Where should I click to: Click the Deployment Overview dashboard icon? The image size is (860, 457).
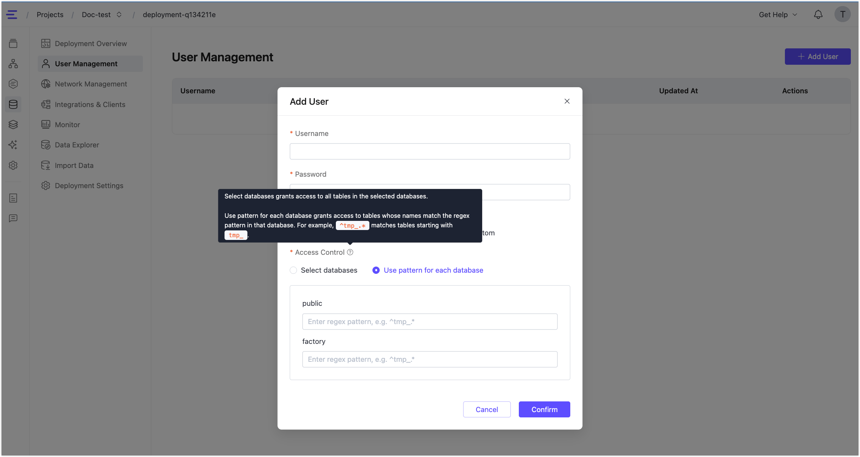click(x=46, y=43)
